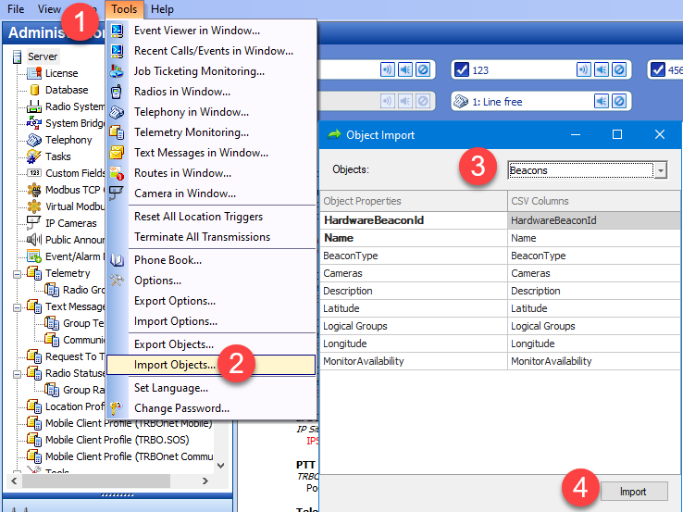This screenshot has height=512, width=683.
Task: Toggle the checkbox next to 456
Action: pos(656,69)
